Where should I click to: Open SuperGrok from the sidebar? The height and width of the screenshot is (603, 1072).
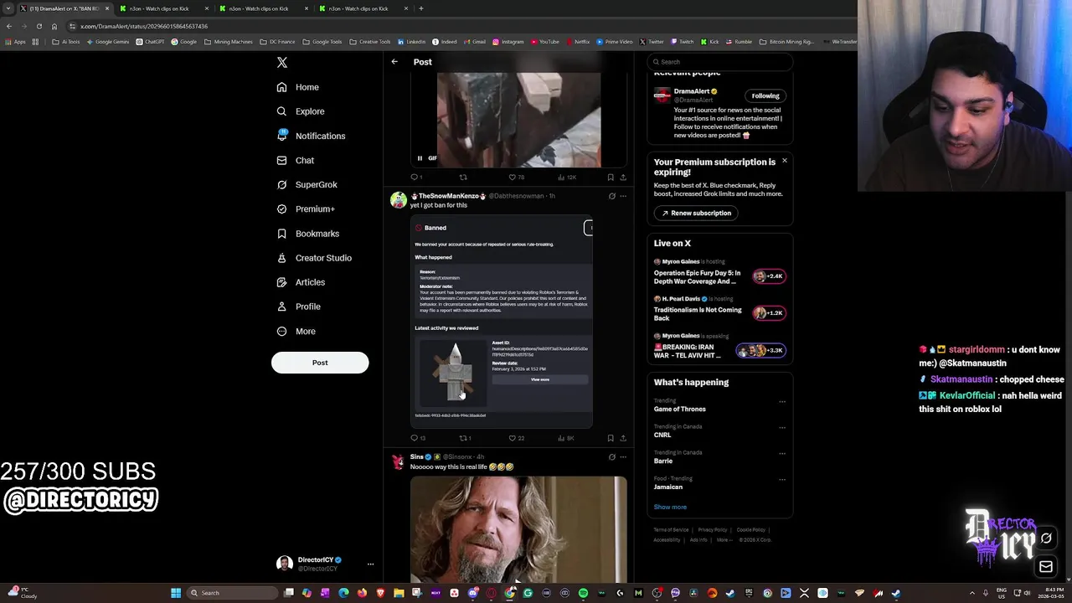pyautogui.click(x=307, y=184)
